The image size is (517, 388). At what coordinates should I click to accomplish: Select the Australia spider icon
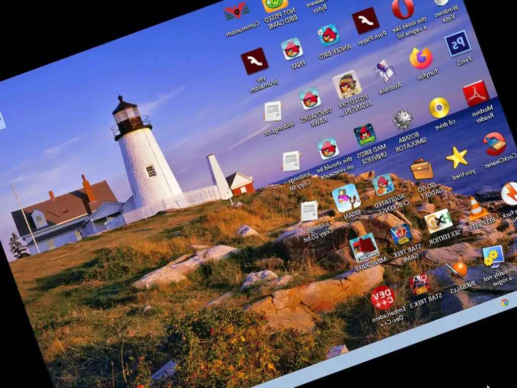[384, 71]
